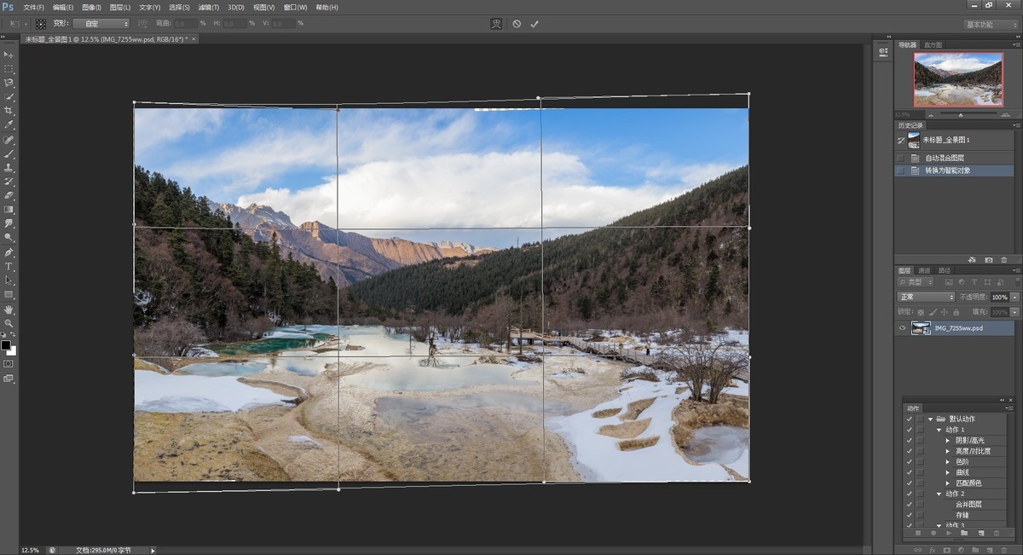This screenshot has height=555, width=1023.
Task: Select the Brush tool
Action: (9, 153)
